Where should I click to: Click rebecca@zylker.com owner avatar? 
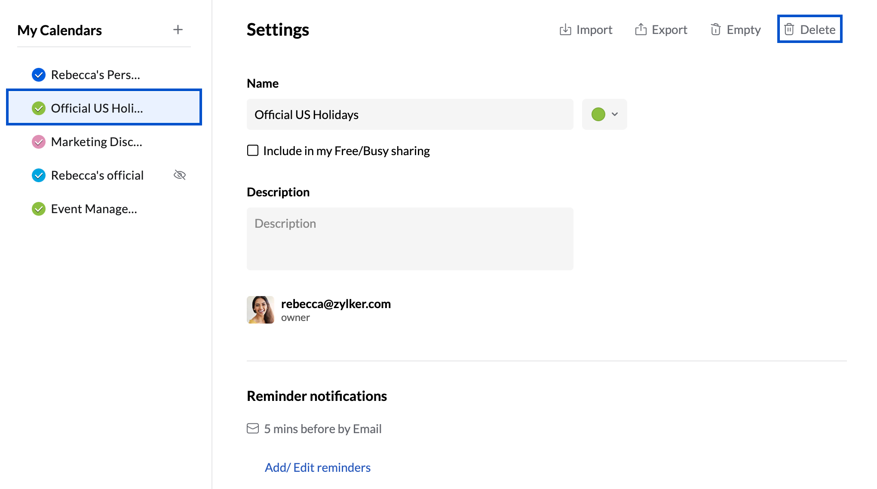point(261,309)
